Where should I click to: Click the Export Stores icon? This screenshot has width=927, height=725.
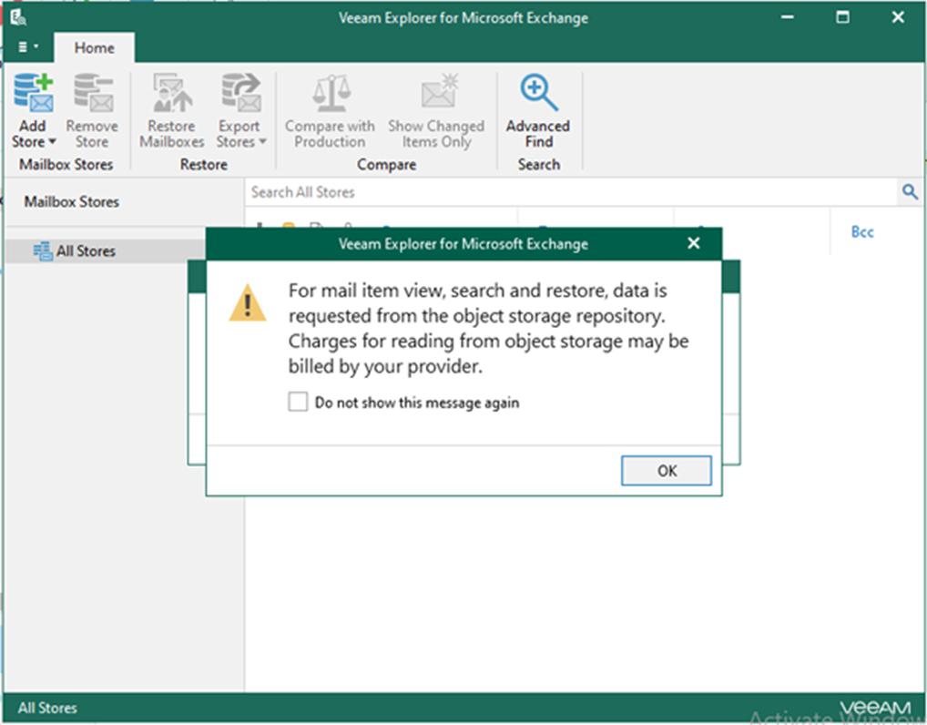pos(240,92)
